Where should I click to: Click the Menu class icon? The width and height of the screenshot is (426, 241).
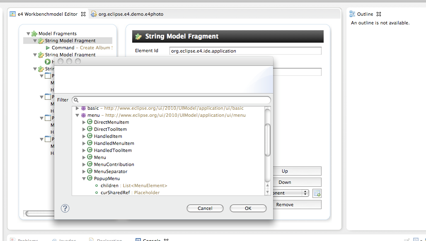[90, 157]
